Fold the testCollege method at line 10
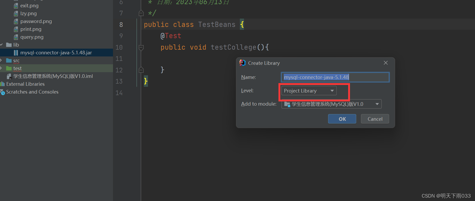The height and width of the screenshot is (201, 475). tap(141, 48)
